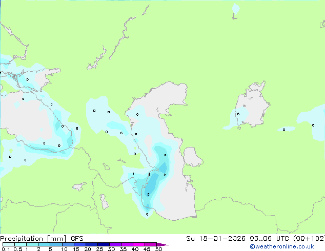
Task: Select the 0.1–0.5 mm legend color swatch
Action: (9, 244)
